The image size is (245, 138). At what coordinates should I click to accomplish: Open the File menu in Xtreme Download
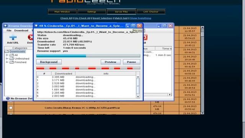coord(9,31)
